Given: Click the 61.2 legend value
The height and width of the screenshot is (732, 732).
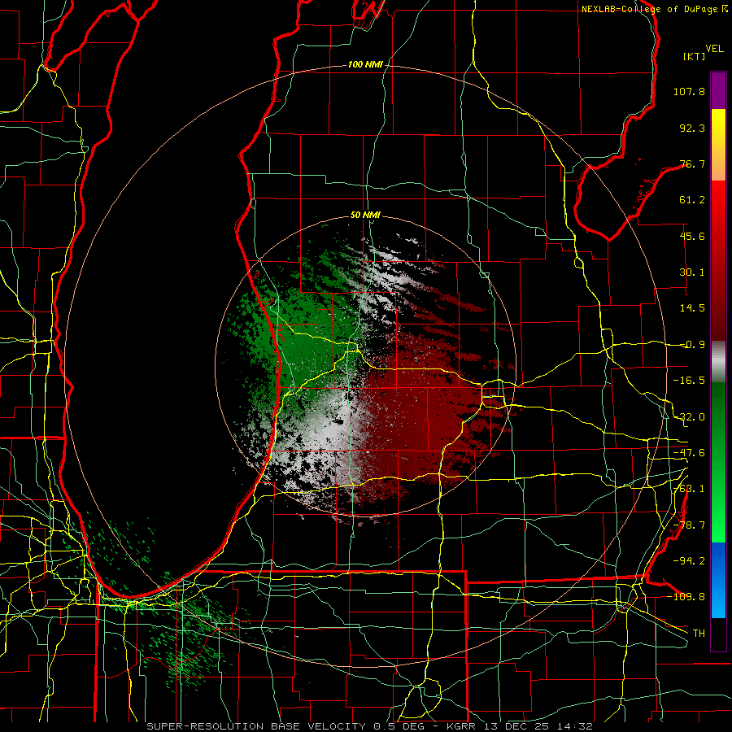Looking at the screenshot, I should pyautogui.click(x=692, y=200).
